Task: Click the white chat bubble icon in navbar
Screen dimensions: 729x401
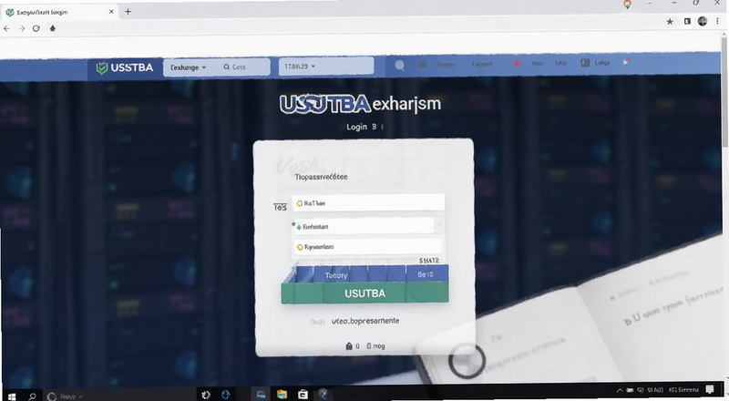Action: click(x=399, y=66)
